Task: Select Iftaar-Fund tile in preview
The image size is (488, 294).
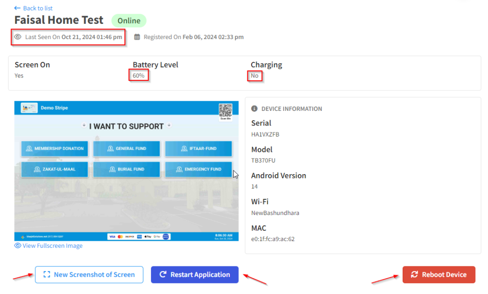Action: point(199,148)
